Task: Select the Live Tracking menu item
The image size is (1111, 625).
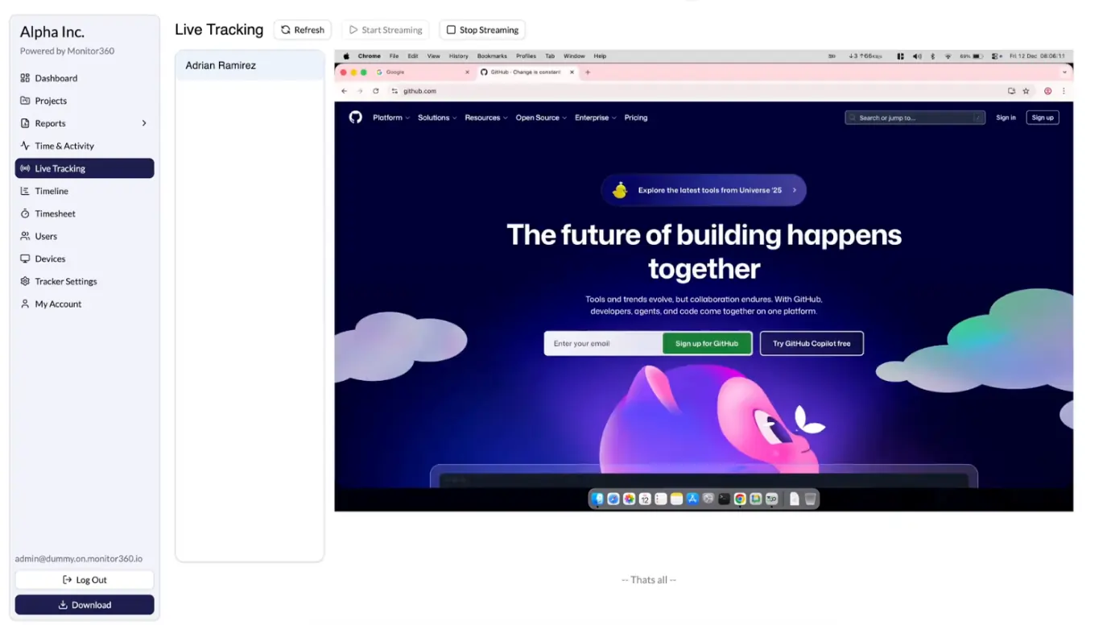Action: (85, 168)
